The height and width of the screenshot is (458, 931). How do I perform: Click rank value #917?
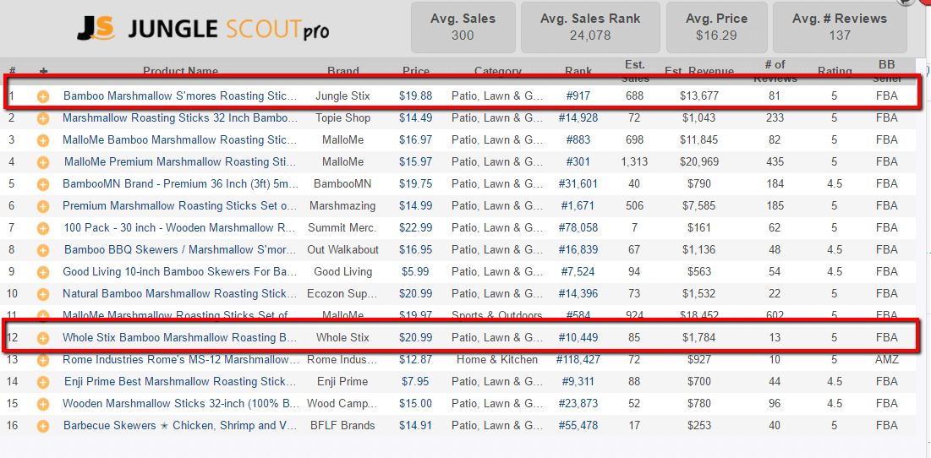pos(578,96)
